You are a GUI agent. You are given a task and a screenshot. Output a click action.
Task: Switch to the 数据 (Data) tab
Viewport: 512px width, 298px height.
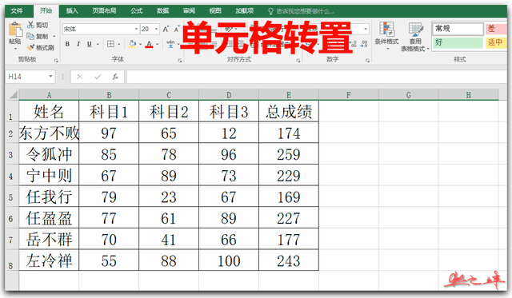pos(162,10)
